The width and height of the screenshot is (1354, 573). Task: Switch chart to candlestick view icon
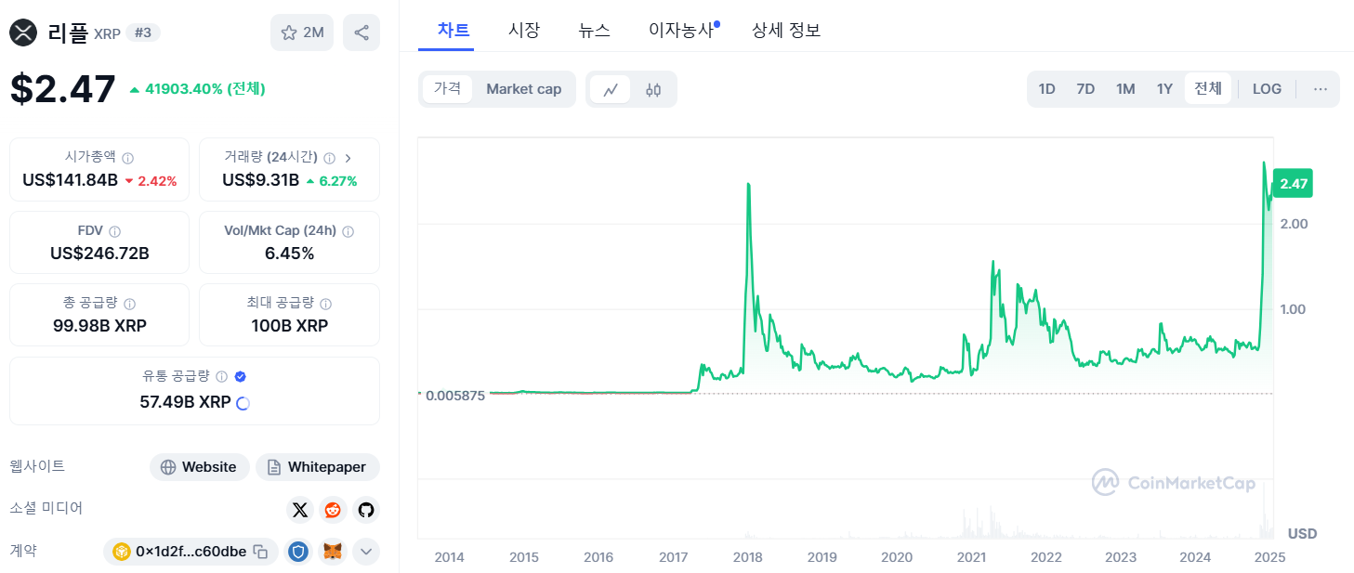652,89
